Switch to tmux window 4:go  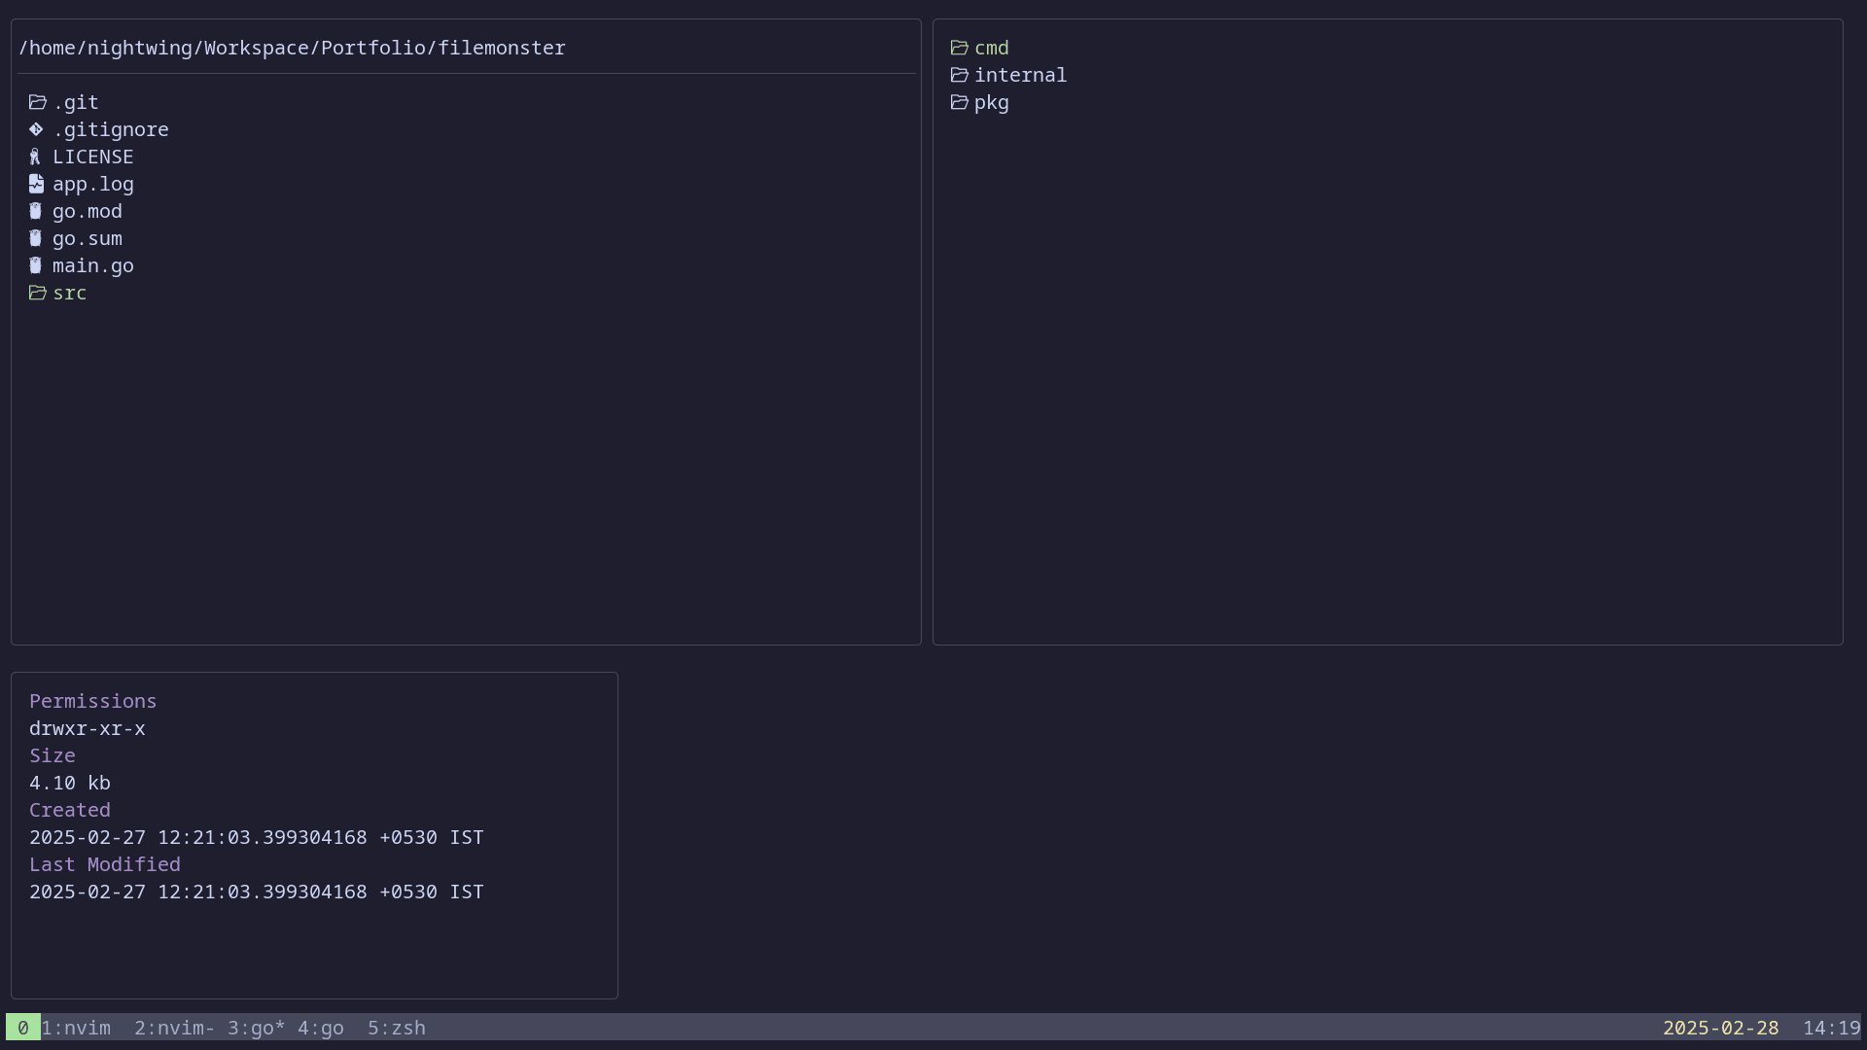tap(321, 1028)
